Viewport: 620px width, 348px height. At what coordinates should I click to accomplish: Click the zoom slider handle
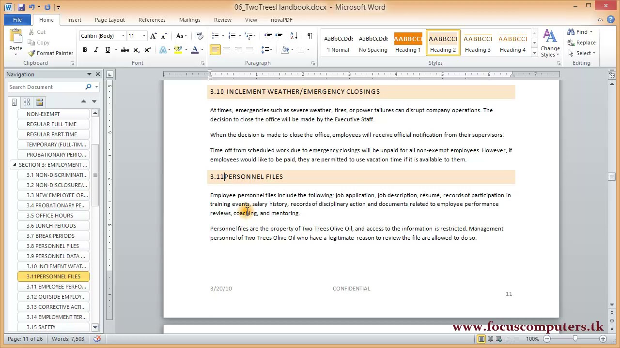pos(575,339)
